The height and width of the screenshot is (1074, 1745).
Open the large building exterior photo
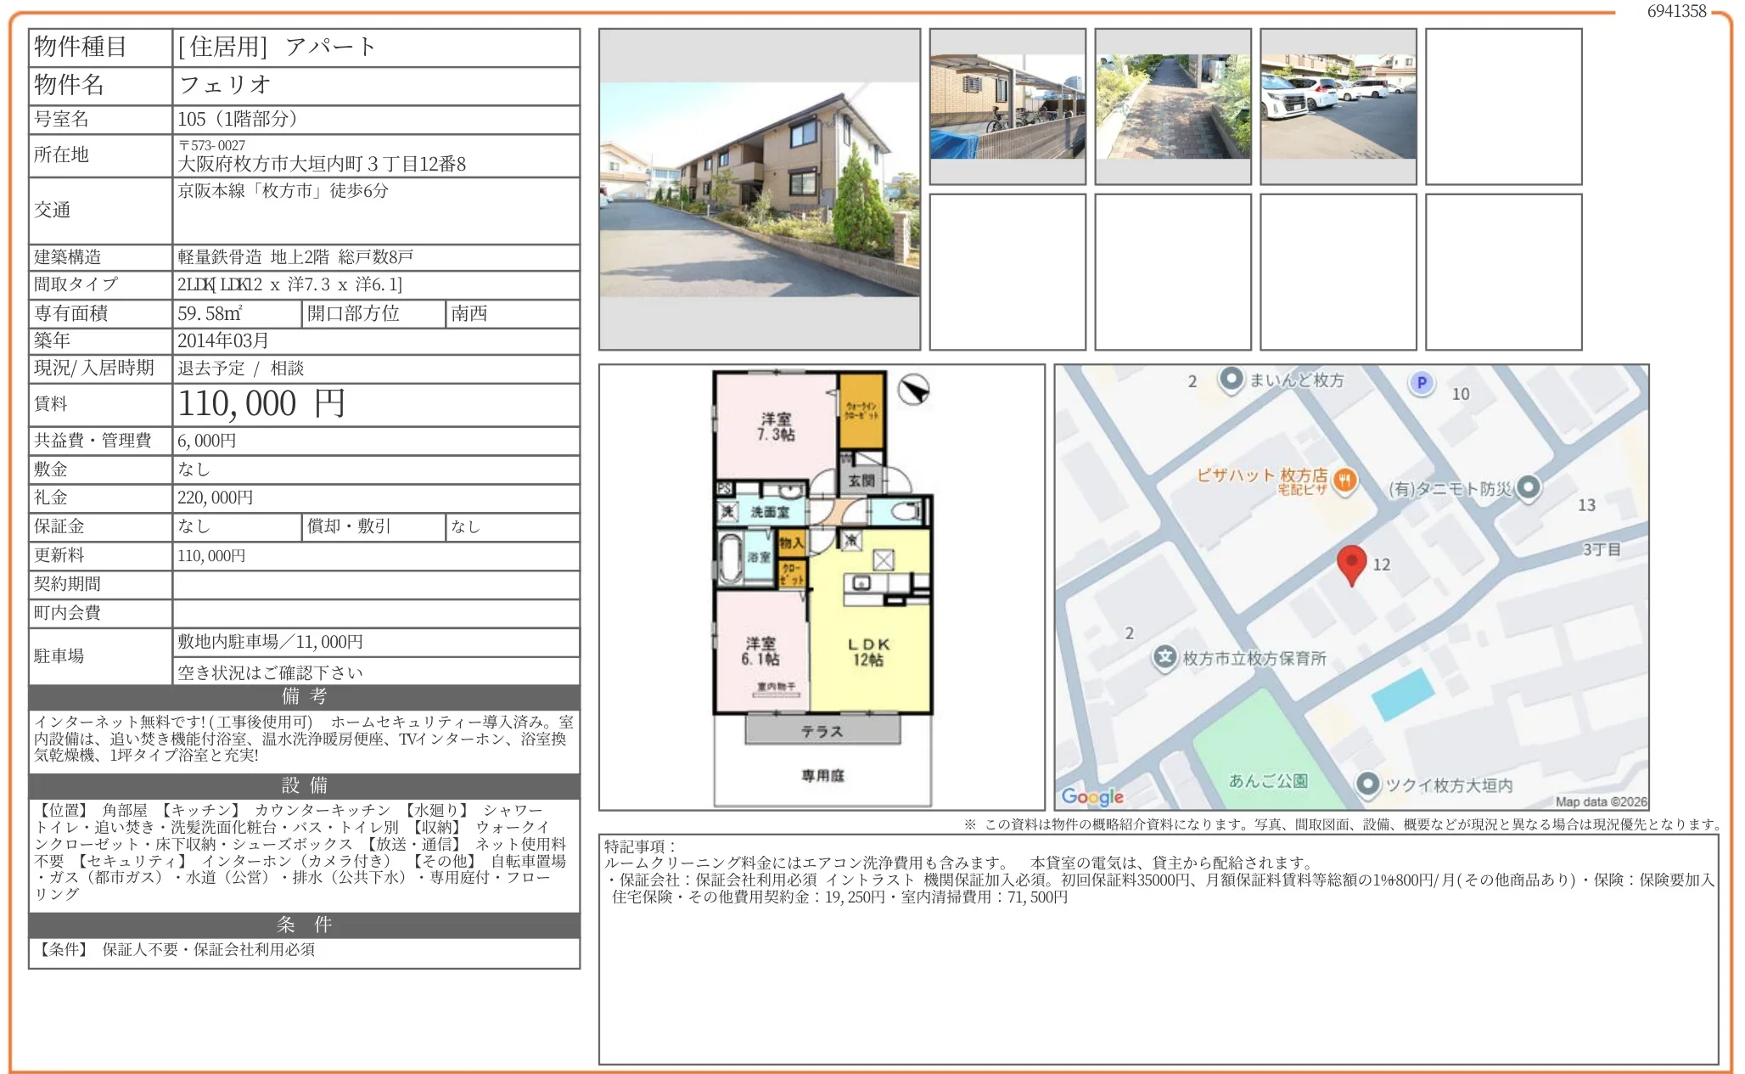[760, 189]
